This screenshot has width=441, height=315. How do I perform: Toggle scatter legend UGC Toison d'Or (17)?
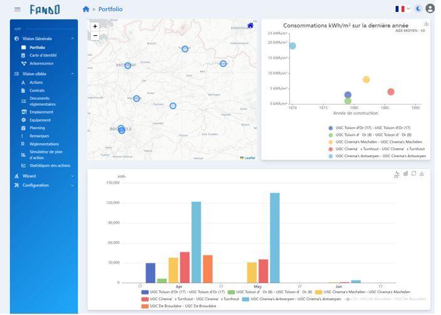tap(369, 128)
